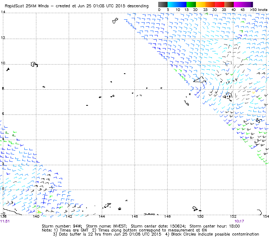Image resolution: width=269 pixels, height=237 pixels.
Task: Click the '6' latitude axis label
Action: (3, 114)
